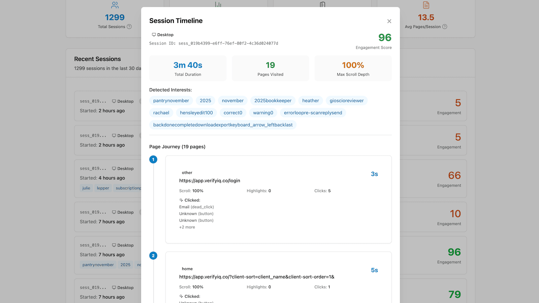Click the clipboard icon above the modal
The image size is (539, 303).
[322, 4]
